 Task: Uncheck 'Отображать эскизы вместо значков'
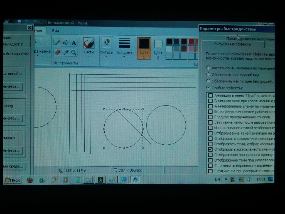pos(210,149)
